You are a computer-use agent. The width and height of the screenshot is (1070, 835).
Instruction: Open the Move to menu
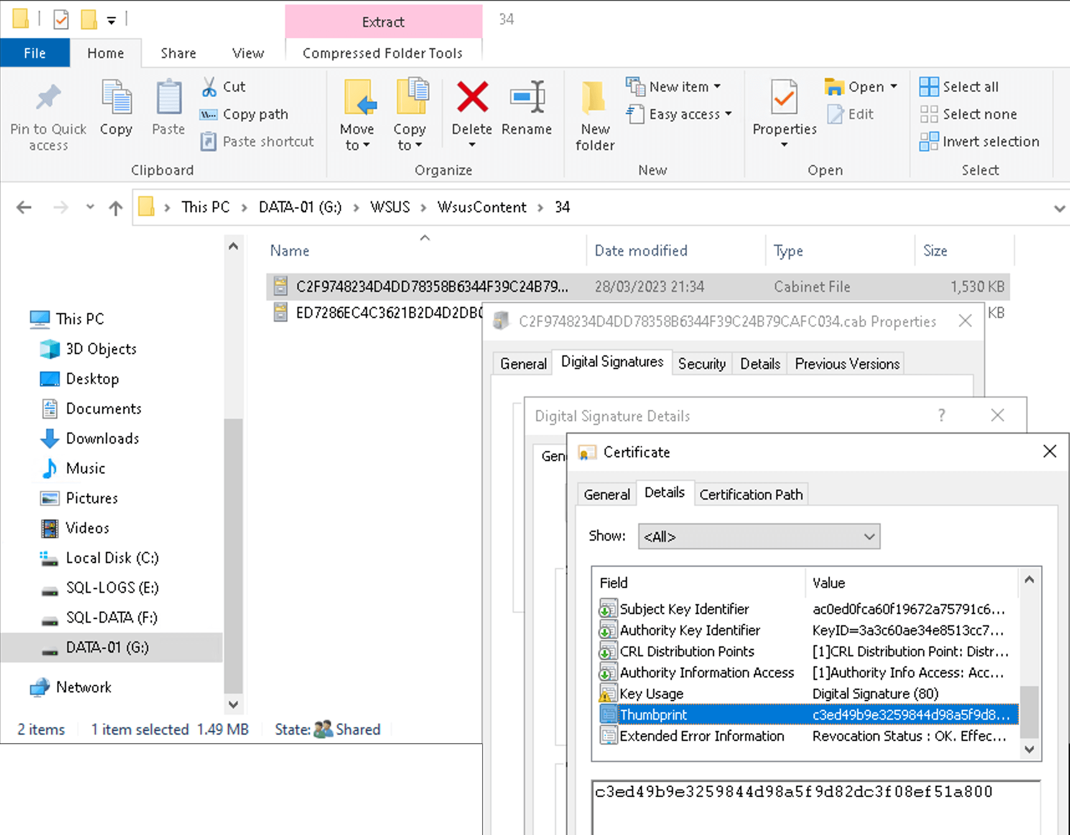(357, 116)
